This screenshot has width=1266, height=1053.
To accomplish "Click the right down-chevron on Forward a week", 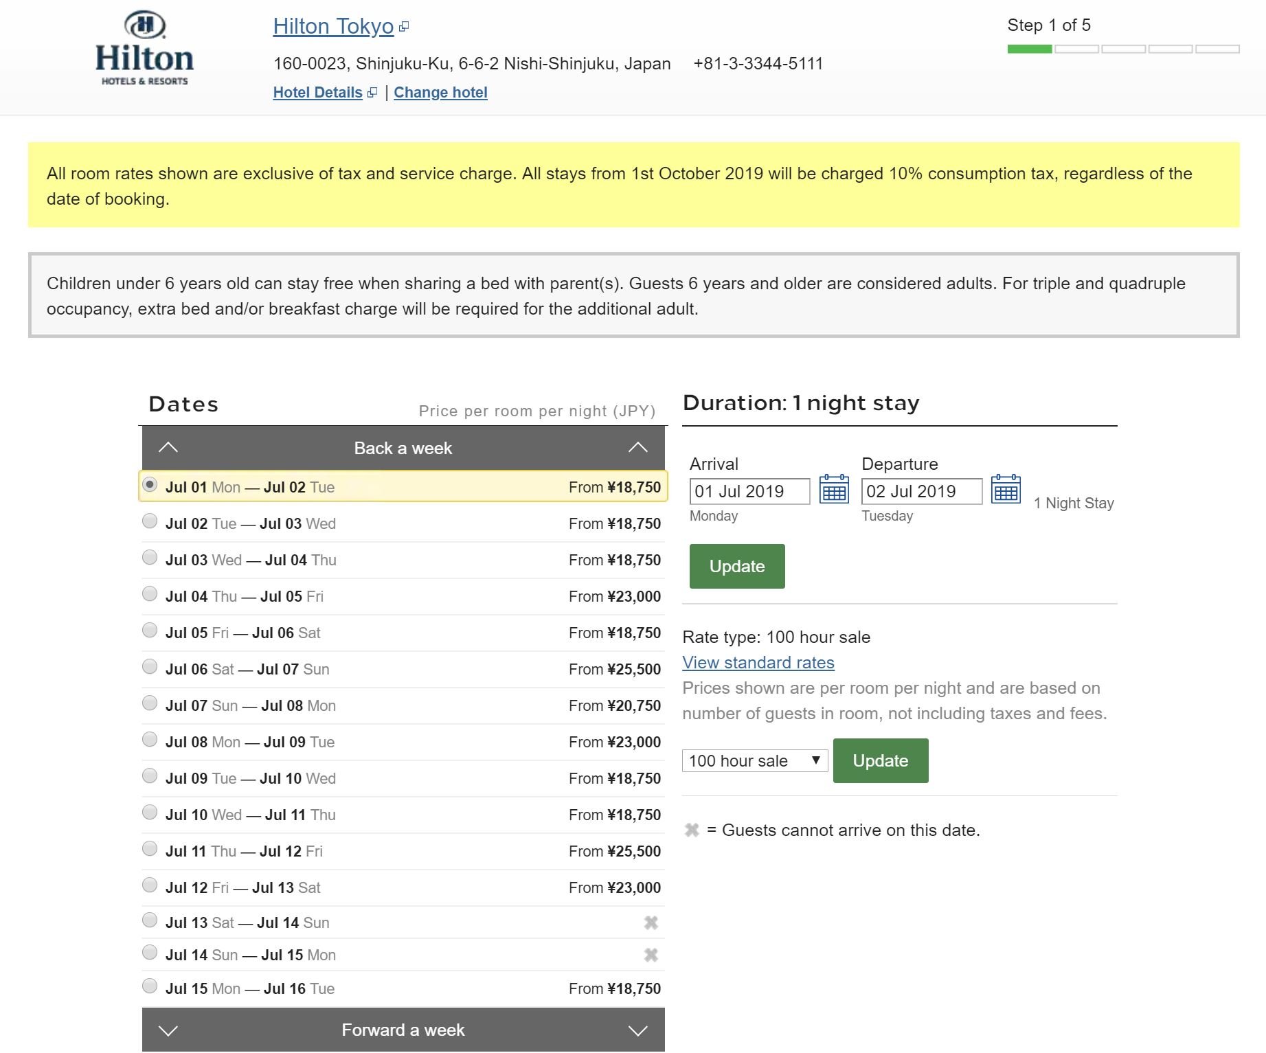I will (x=638, y=1030).
